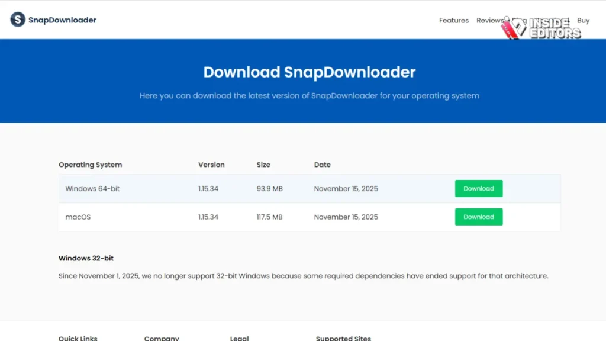606x341 pixels.
Task: Open the Features menu item
Action: (x=454, y=21)
